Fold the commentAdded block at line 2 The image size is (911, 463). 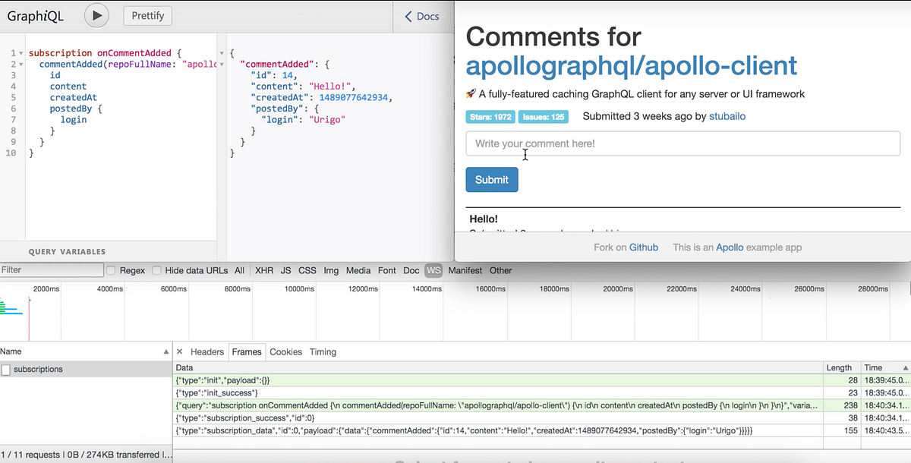[x=21, y=65]
